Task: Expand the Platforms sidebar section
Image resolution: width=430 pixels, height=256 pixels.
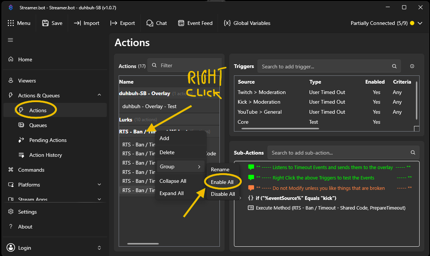Action: click(99, 185)
